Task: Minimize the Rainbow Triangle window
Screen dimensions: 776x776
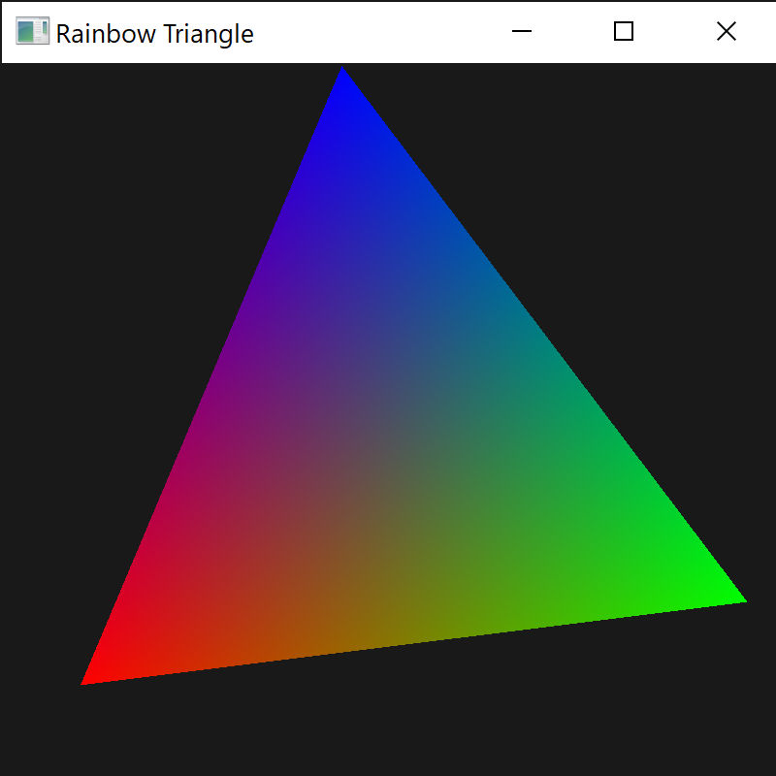Action: (x=521, y=31)
